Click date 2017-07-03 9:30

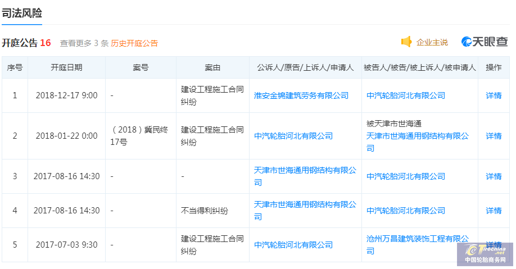click(66, 245)
